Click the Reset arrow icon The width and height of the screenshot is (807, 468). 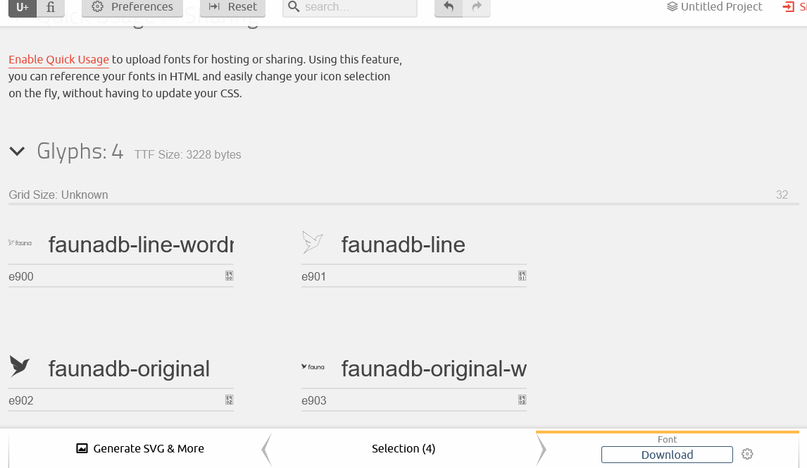[215, 6]
